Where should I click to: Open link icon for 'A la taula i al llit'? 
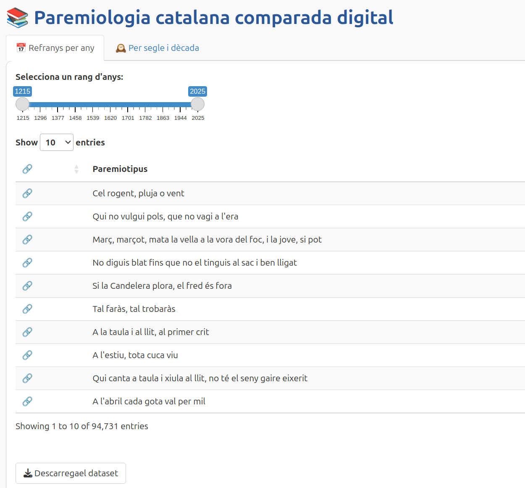coord(27,332)
